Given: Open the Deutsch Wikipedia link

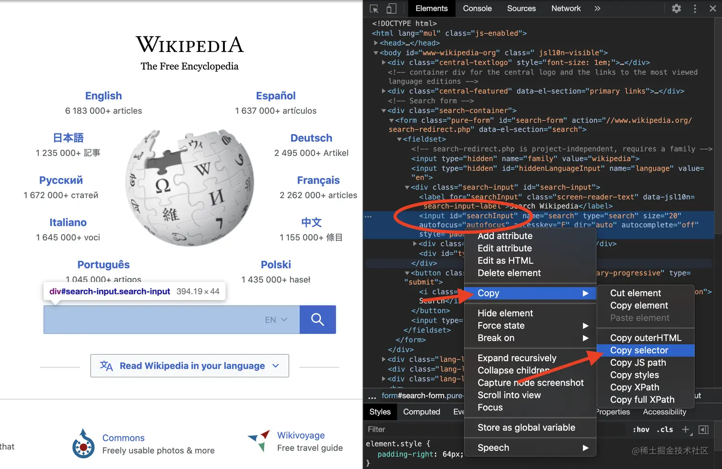Looking at the screenshot, I should pyautogui.click(x=311, y=138).
